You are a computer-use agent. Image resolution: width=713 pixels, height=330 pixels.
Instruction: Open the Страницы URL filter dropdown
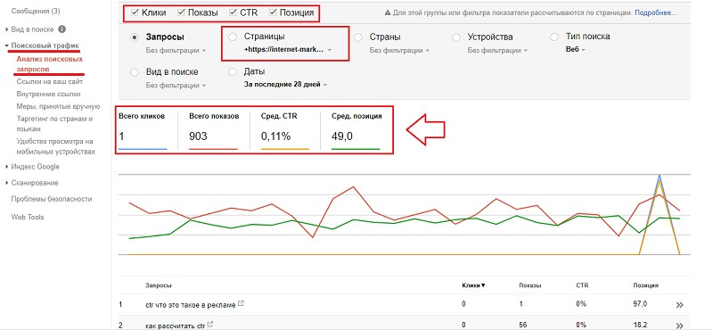point(288,50)
